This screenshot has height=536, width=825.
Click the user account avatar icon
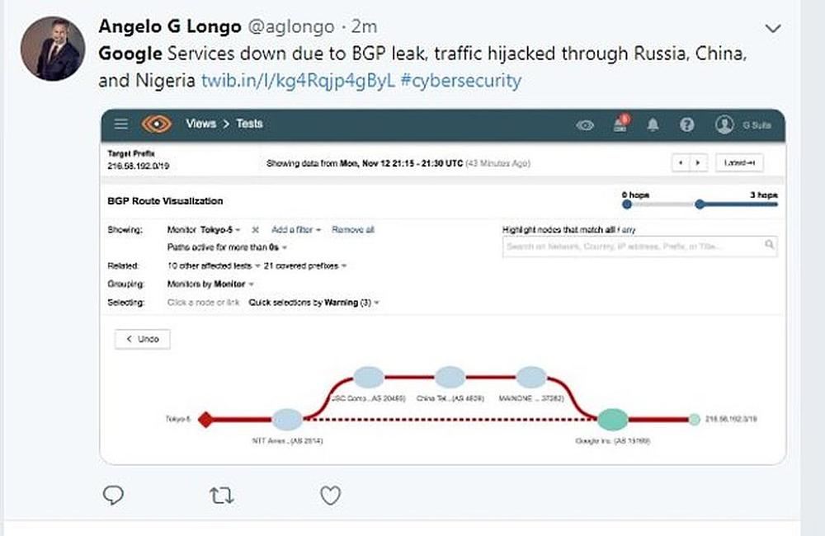pyautogui.click(x=724, y=125)
